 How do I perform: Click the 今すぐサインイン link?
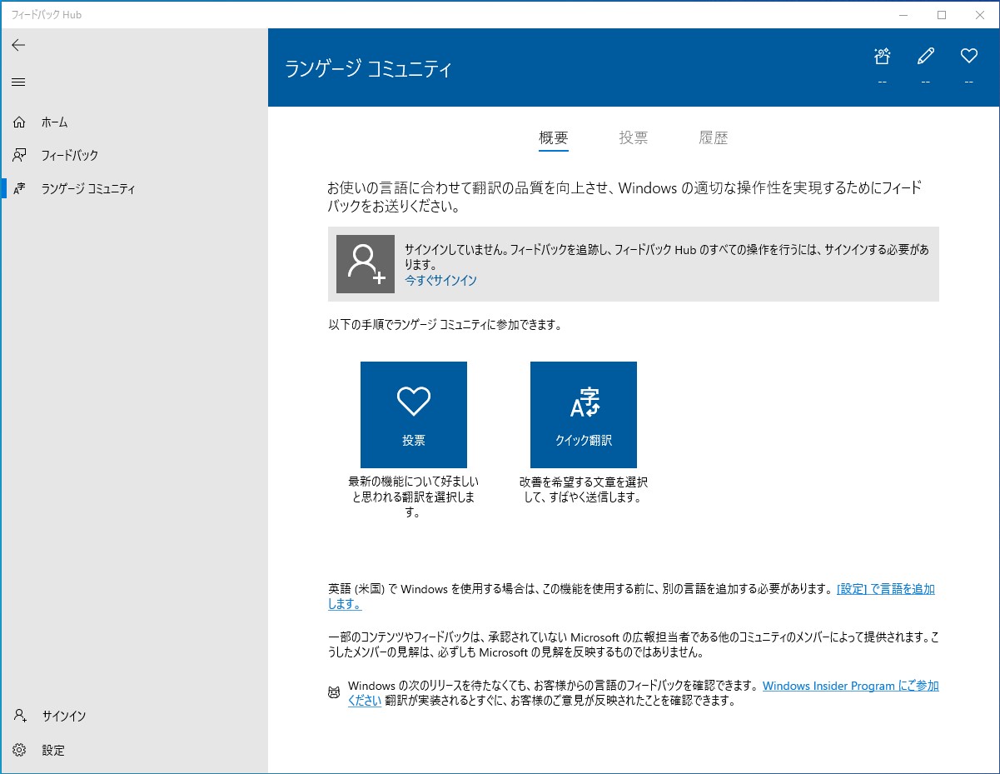coord(440,281)
